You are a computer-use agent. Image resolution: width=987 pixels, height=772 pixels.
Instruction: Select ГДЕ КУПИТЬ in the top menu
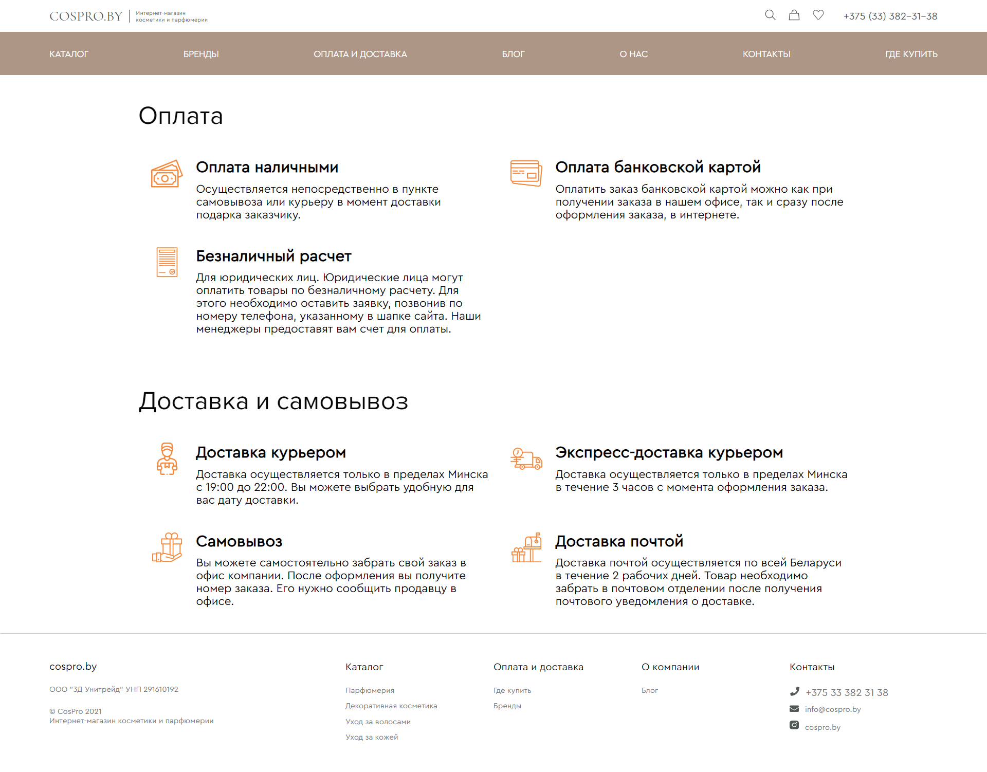click(911, 54)
